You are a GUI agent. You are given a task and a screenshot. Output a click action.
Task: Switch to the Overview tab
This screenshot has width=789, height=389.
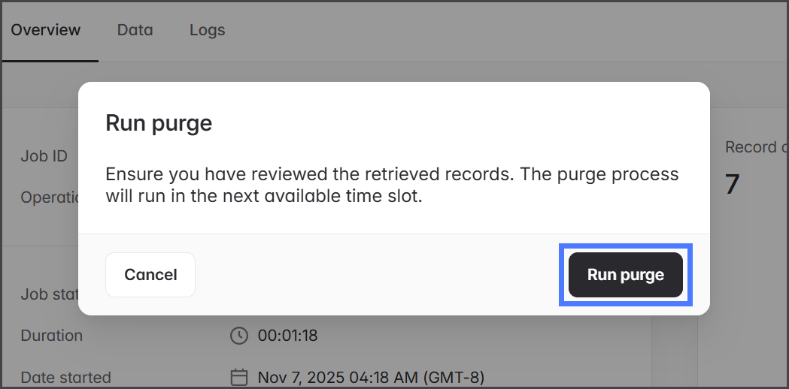[x=46, y=30]
